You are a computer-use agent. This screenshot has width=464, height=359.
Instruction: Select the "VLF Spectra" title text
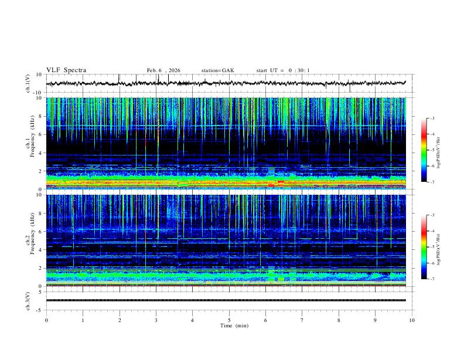[x=66, y=70]
